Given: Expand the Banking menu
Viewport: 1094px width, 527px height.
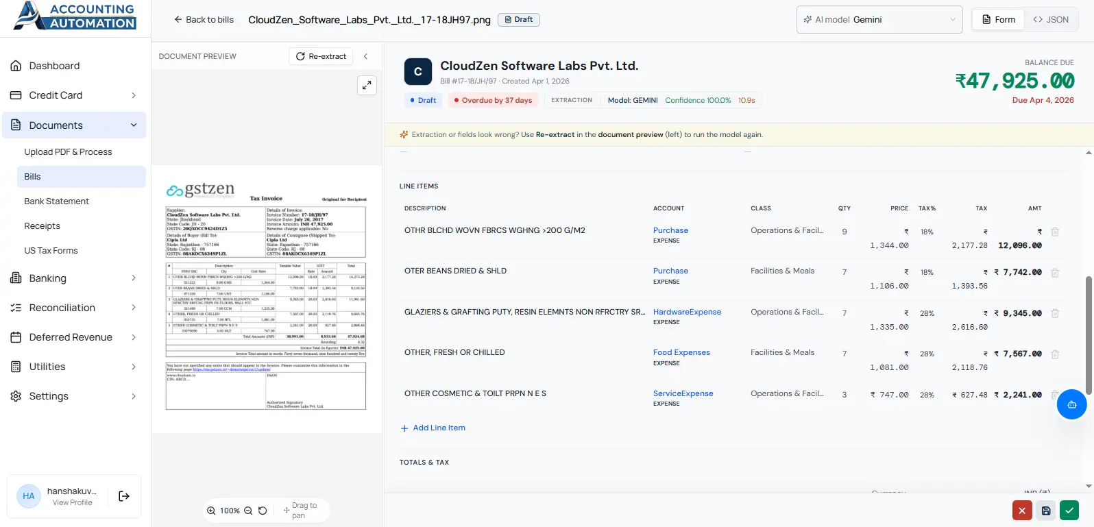Looking at the screenshot, I should point(74,278).
